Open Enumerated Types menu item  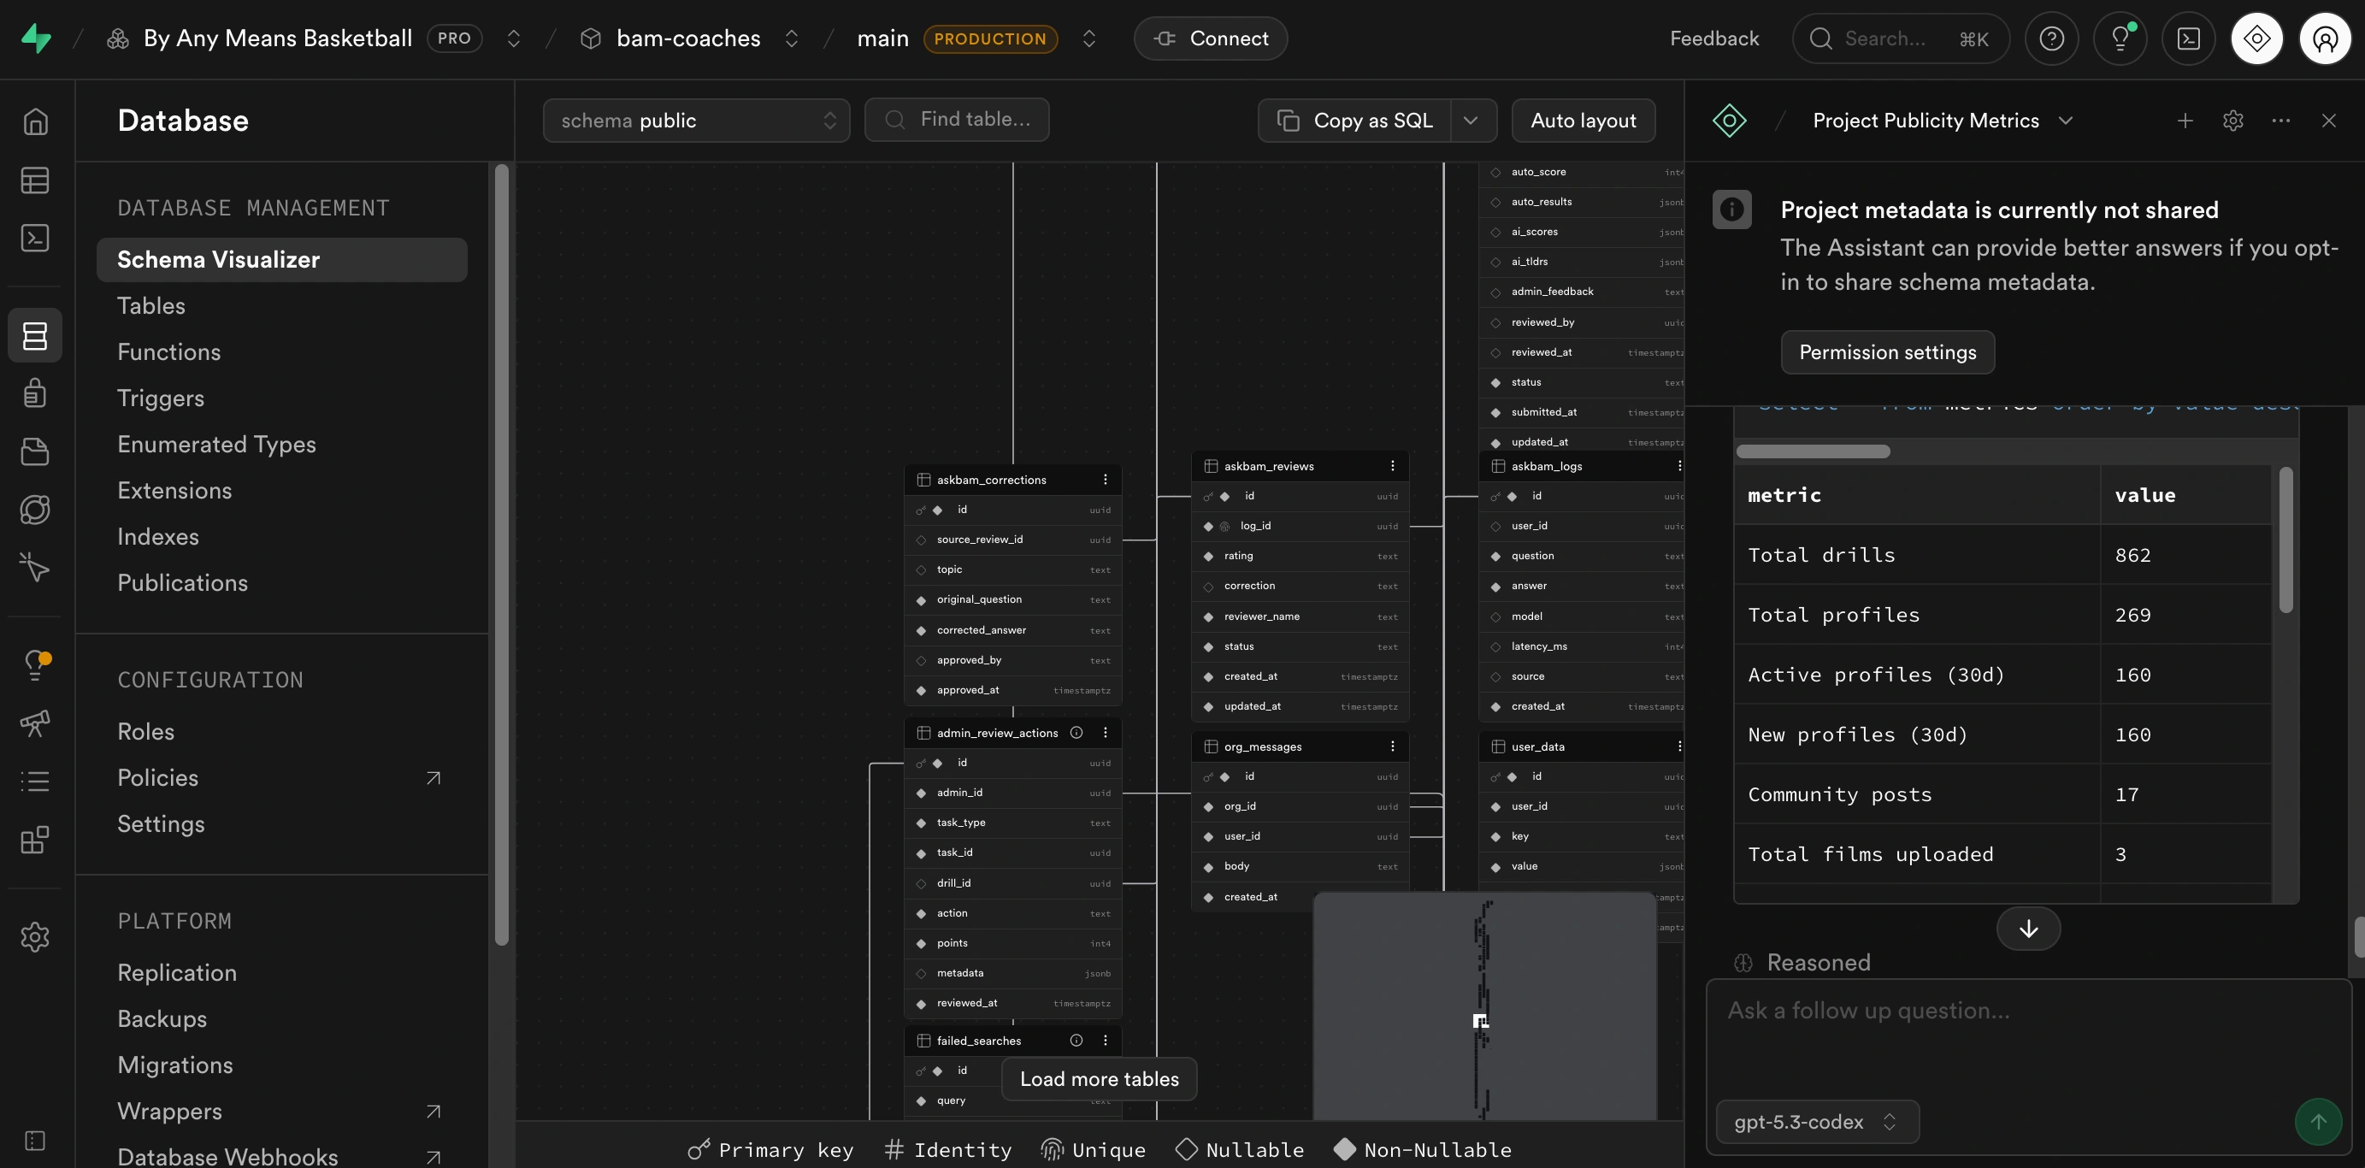pyautogui.click(x=216, y=445)
